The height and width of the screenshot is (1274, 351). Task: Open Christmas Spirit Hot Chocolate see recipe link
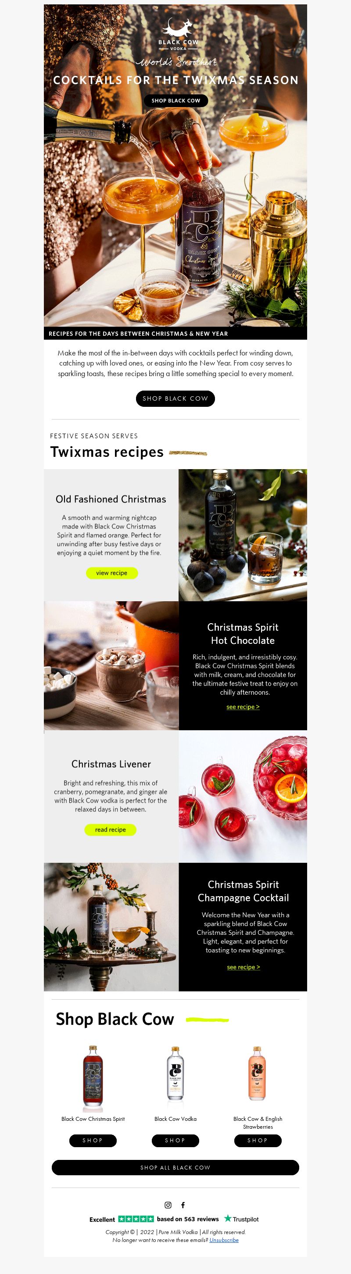click(x=243, y=707)
